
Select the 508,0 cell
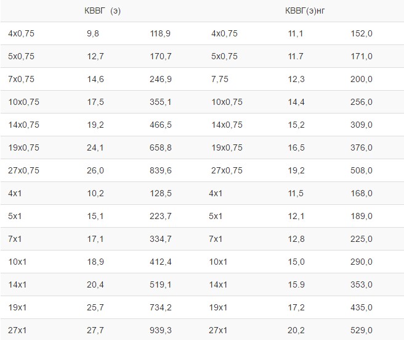pos(361,171)
